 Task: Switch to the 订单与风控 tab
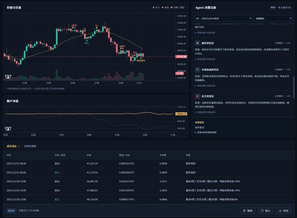pos(30,146)
